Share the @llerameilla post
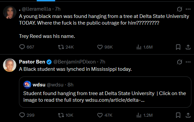This screenshot has width=194, height=122. click(x=188, y=47)
